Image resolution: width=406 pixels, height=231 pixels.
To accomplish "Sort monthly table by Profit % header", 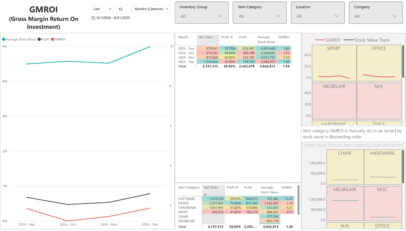I will pos(227,37).
